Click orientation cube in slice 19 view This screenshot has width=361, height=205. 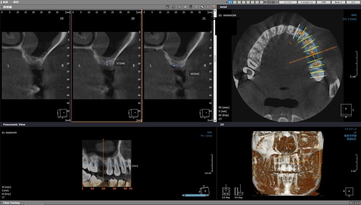click(62, 113)
